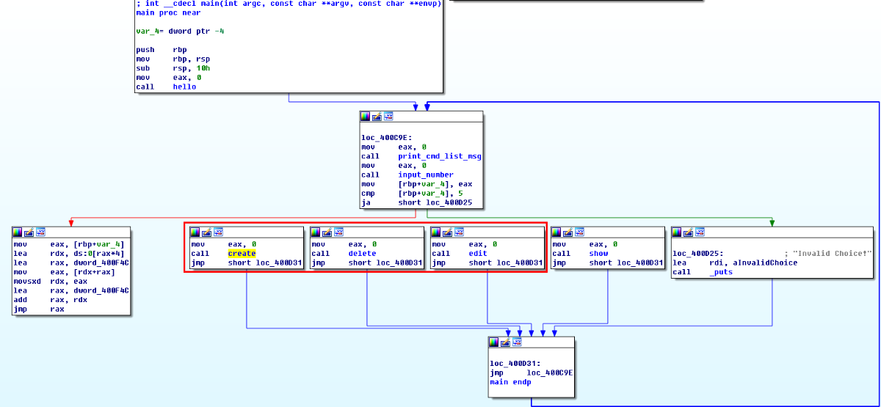Click 'short loc_400D31' in show block
The image size is (881, 407).
[x=626, y=263]
